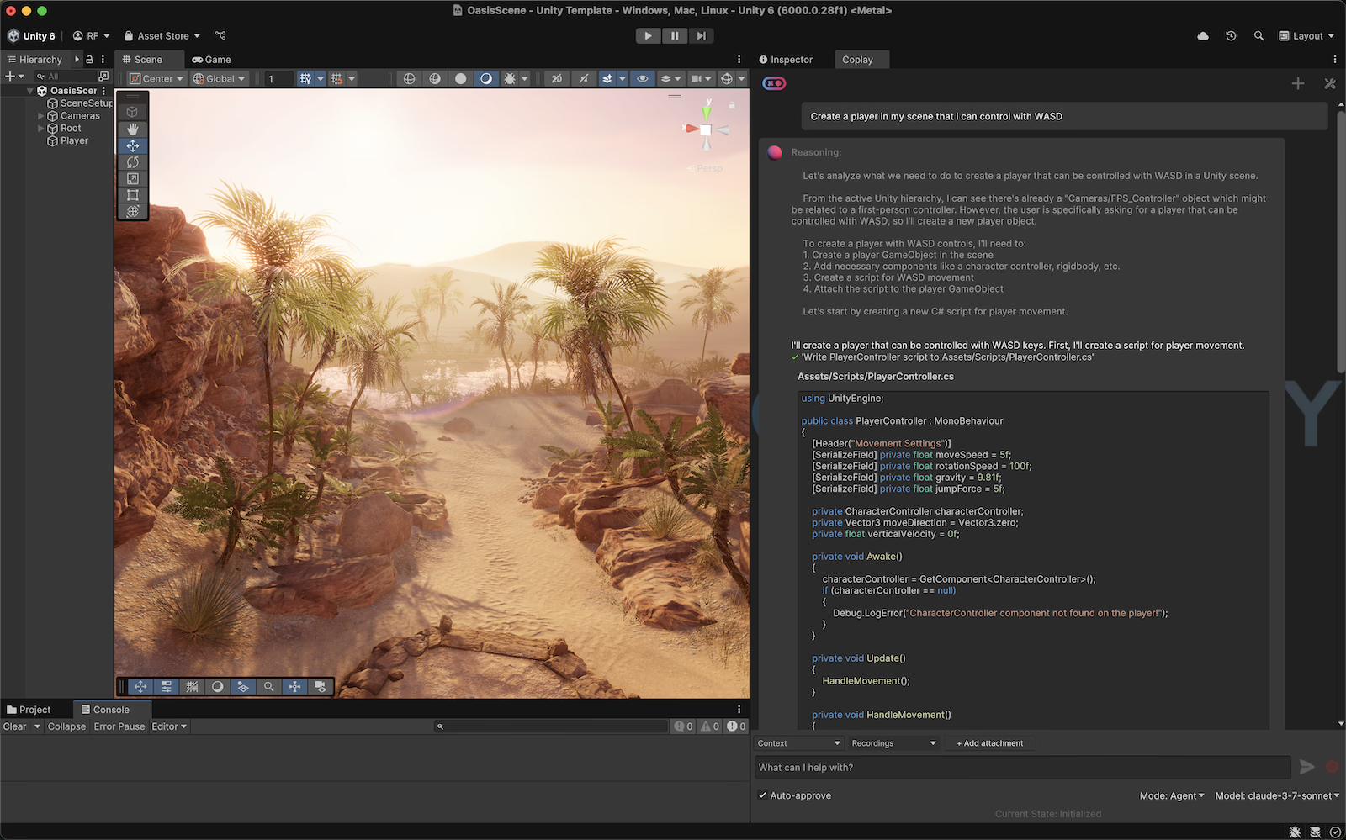Switch to the Inspector tab
Viewport: 1346px width, 840px height.
[786, 60]
